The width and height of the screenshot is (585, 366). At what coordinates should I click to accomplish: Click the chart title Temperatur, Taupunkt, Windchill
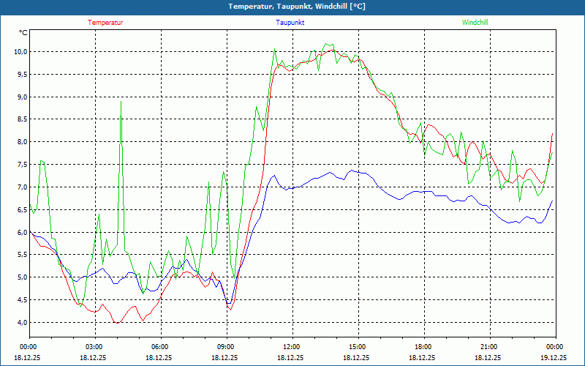click(292, 7)
